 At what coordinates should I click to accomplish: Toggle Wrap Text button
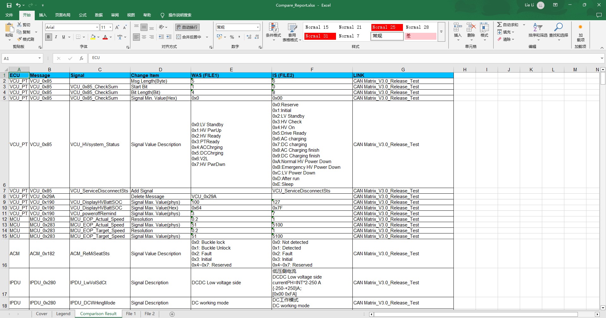pos(187,27)
